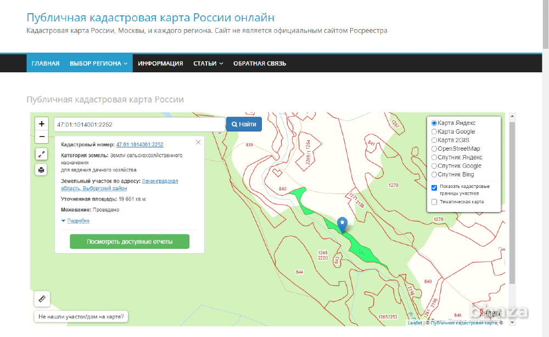
Task: Close the cadastral info panel with X
Action: [x=198, y=142]
